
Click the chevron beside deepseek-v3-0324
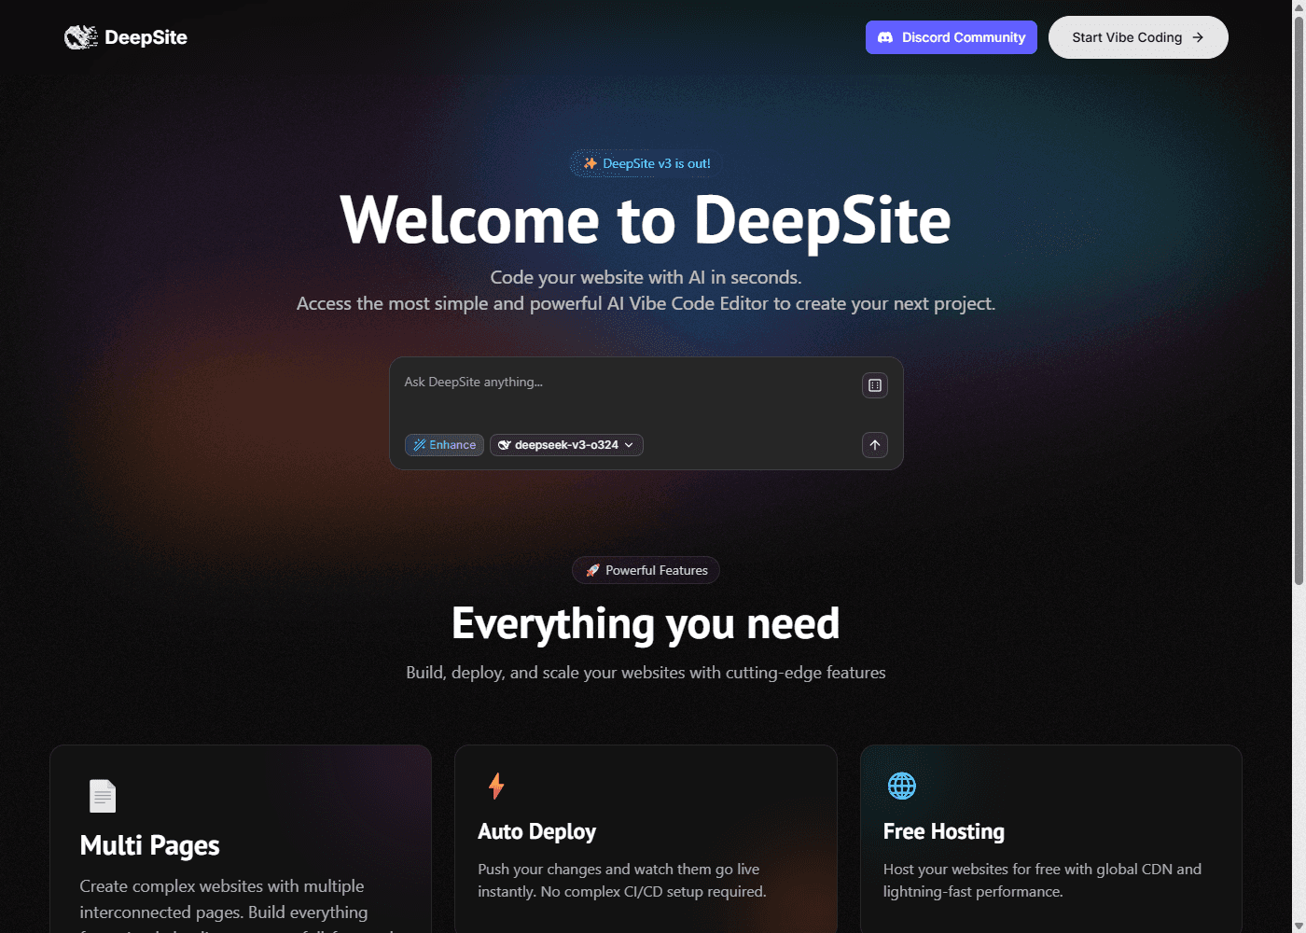point(629,445)
